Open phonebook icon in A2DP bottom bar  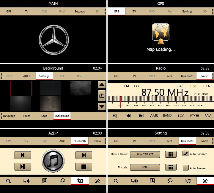click(45, 181)
